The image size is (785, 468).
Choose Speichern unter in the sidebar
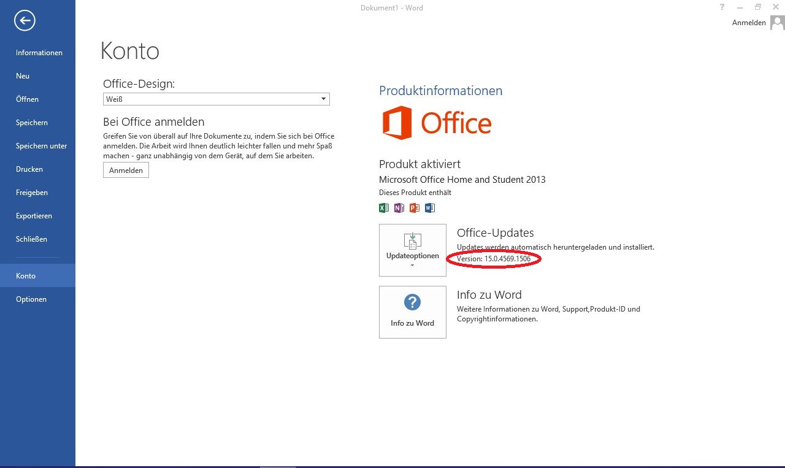pyautogui.click(x=41, y=146)
